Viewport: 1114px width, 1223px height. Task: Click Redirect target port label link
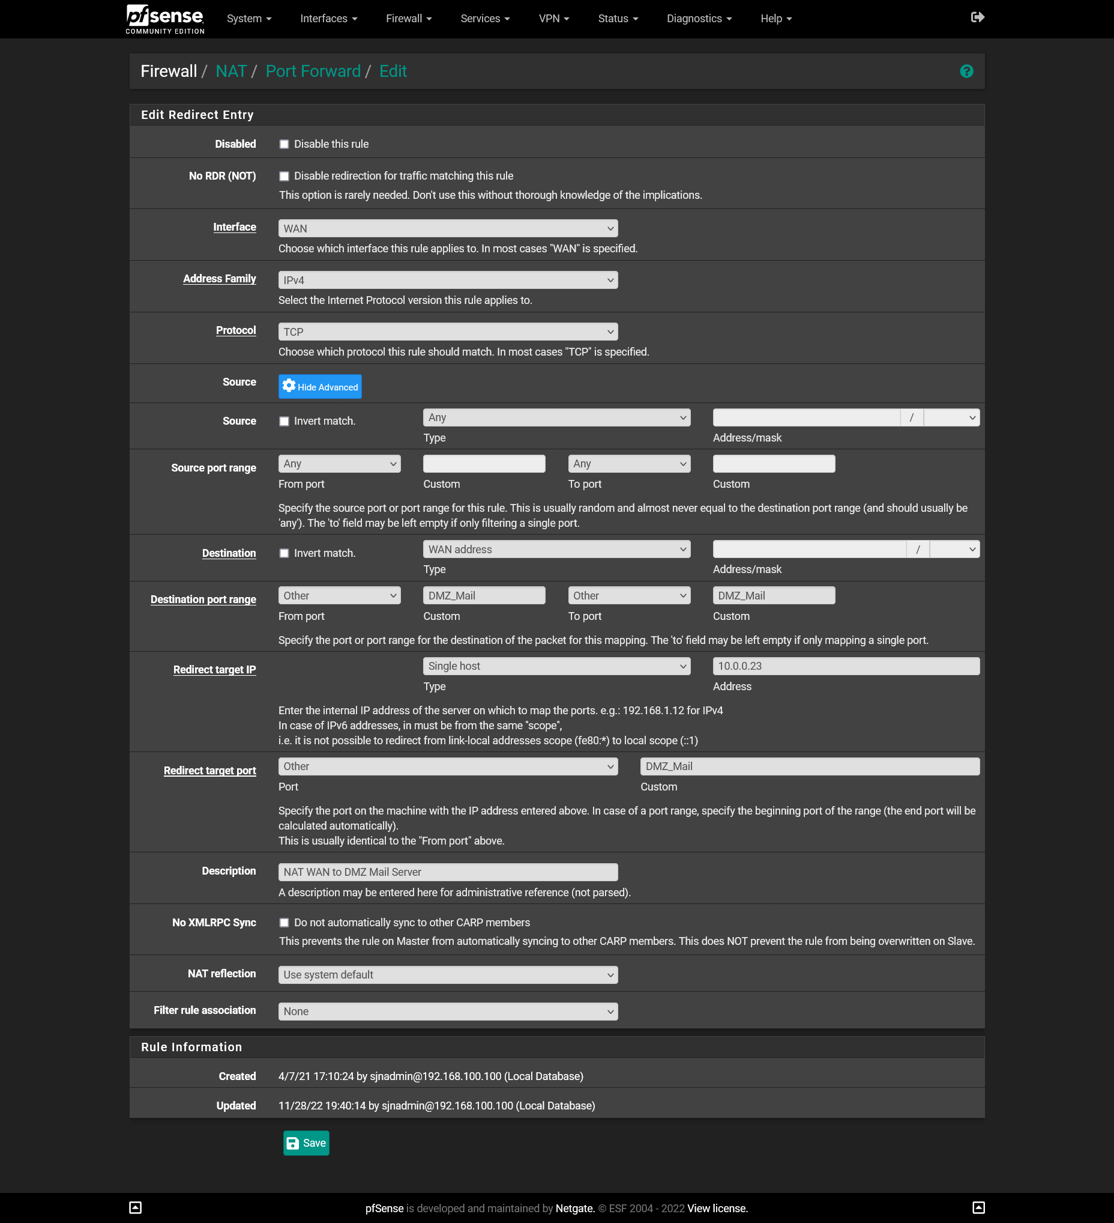click(209, 771)
